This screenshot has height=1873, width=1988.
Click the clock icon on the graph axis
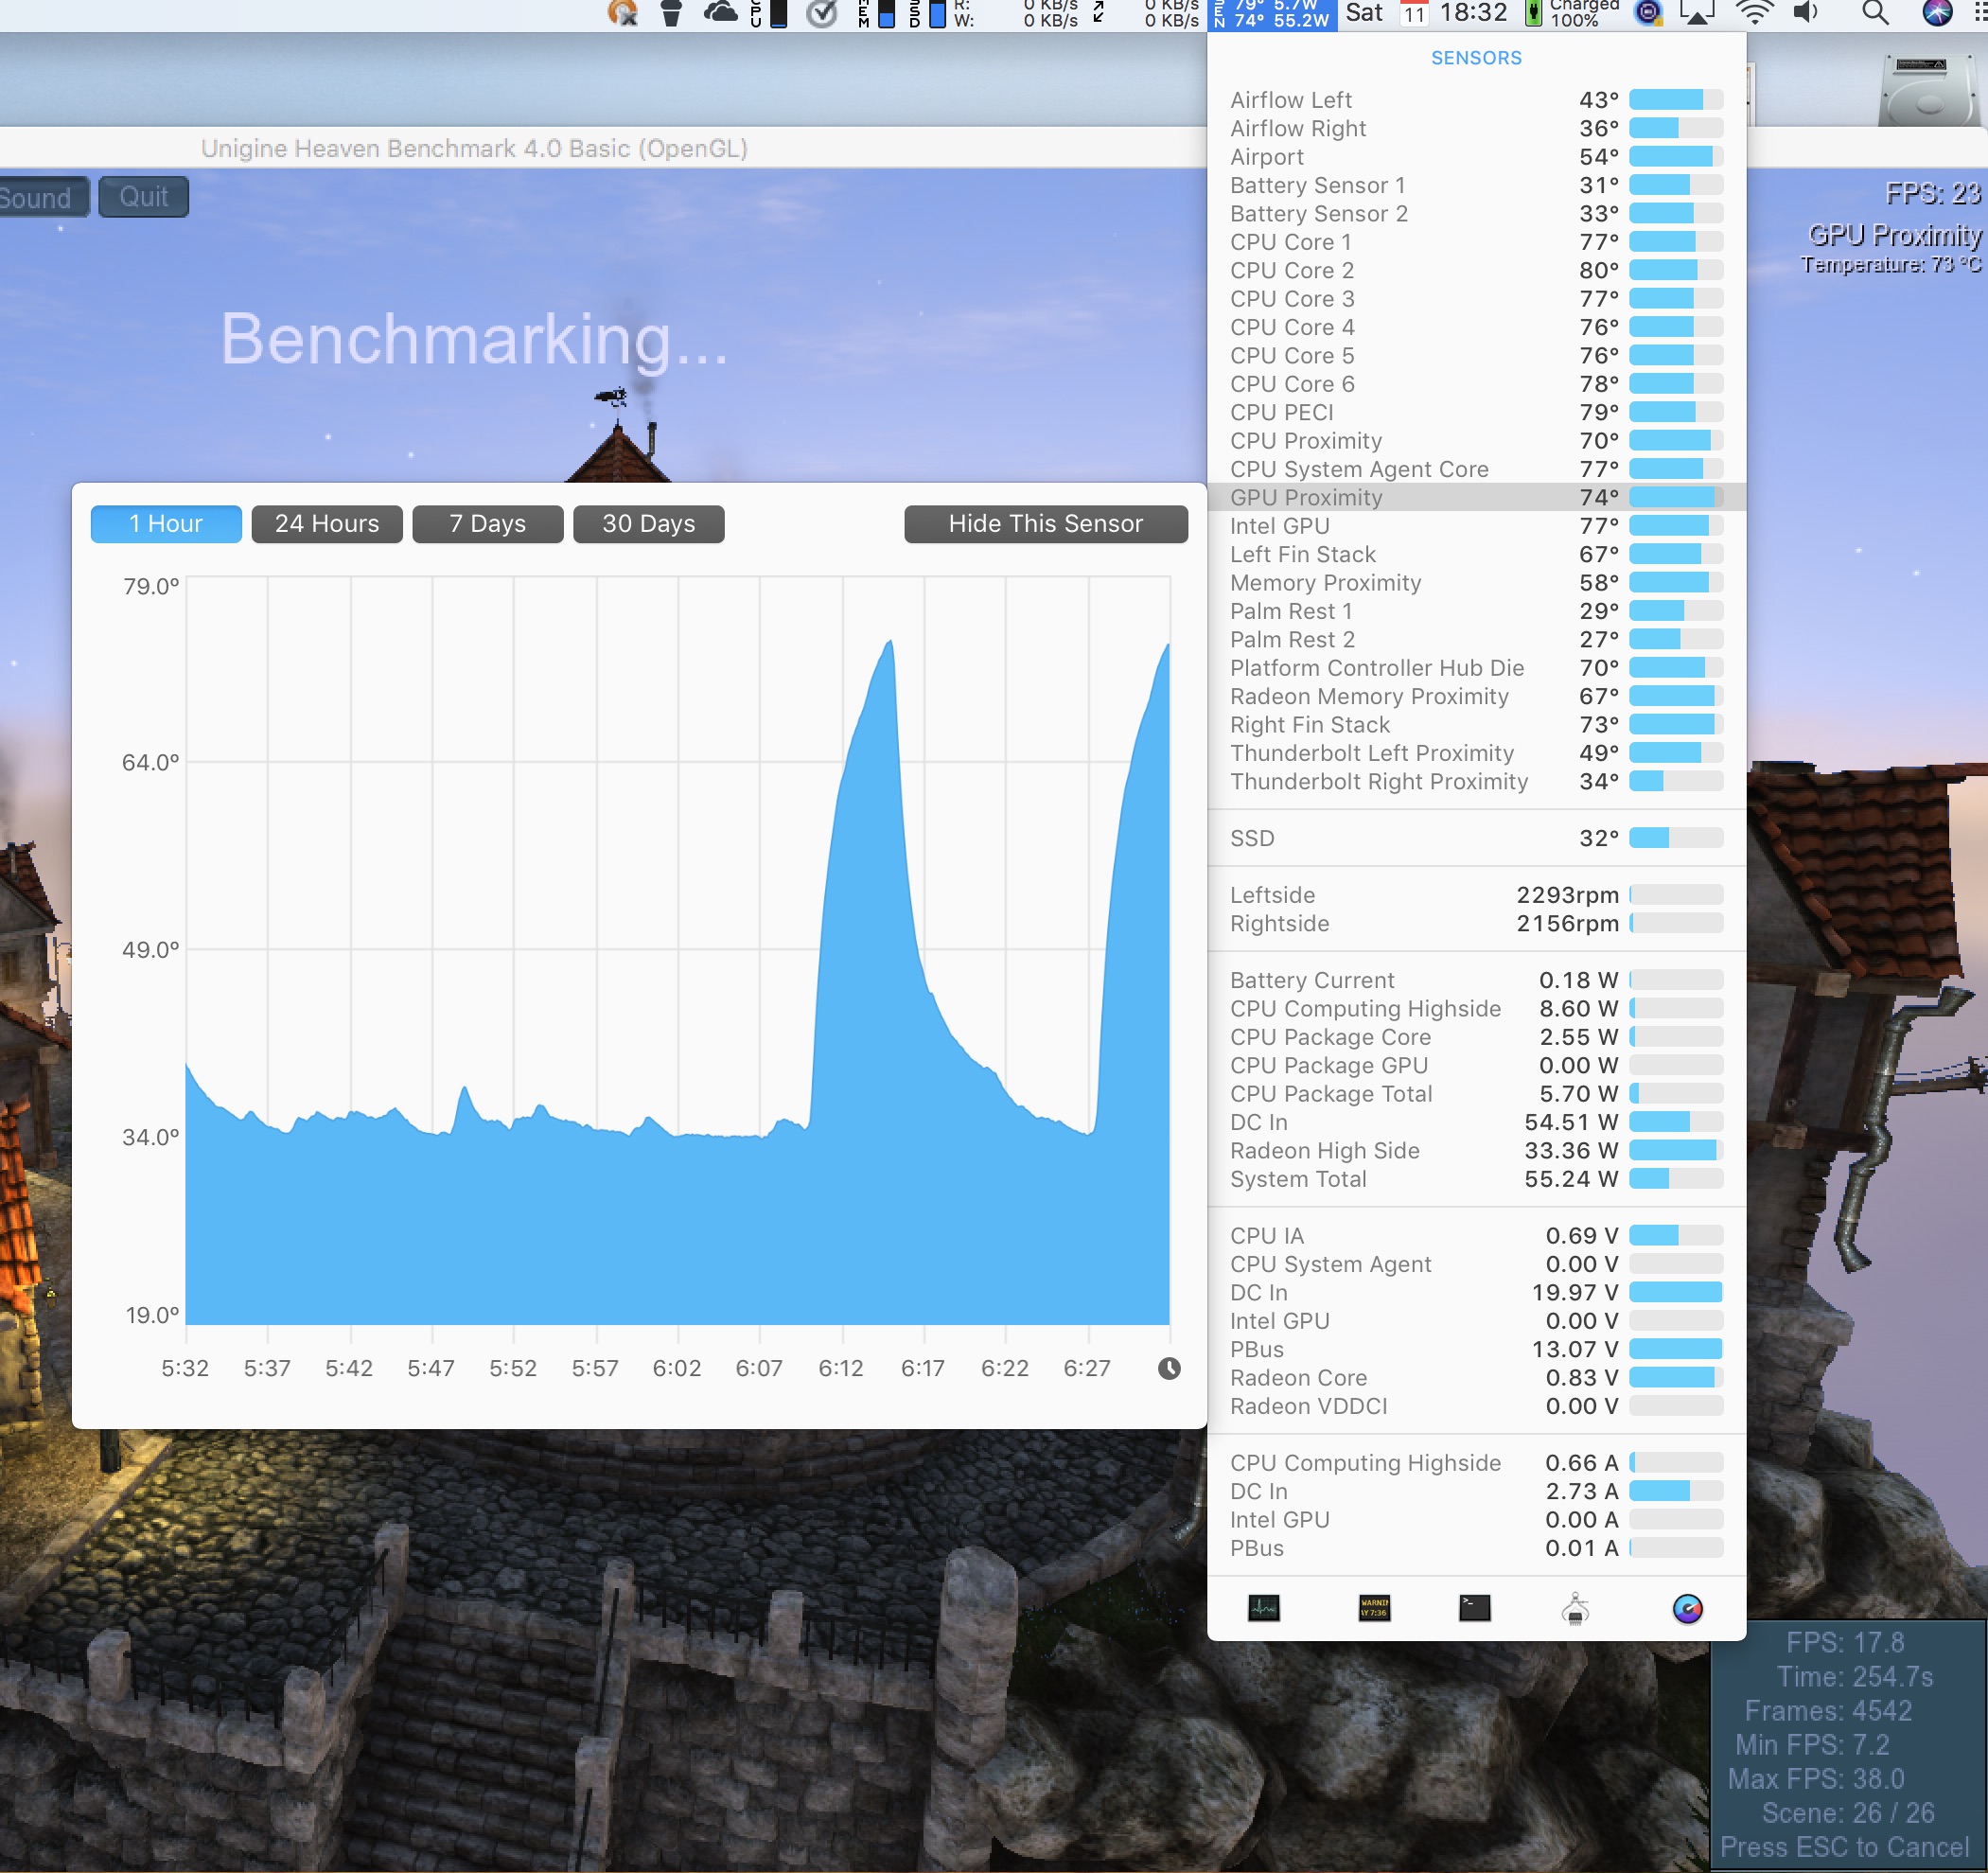(x=1169, y=1368)
